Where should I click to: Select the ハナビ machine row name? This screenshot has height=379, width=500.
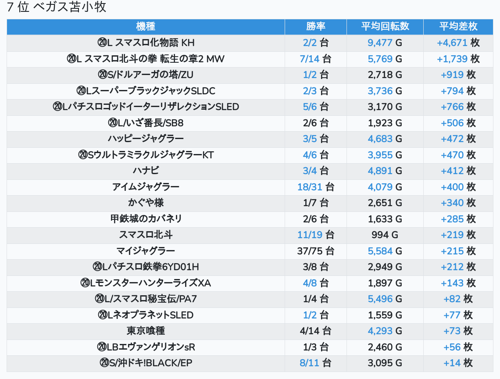146,171
